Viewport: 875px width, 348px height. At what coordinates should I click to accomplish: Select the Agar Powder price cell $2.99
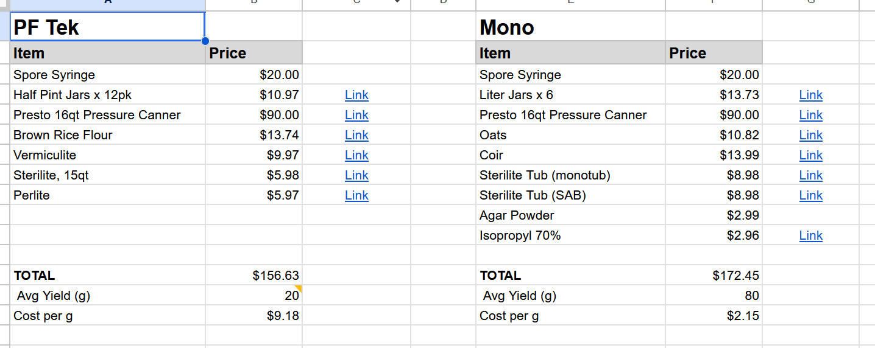714,215
